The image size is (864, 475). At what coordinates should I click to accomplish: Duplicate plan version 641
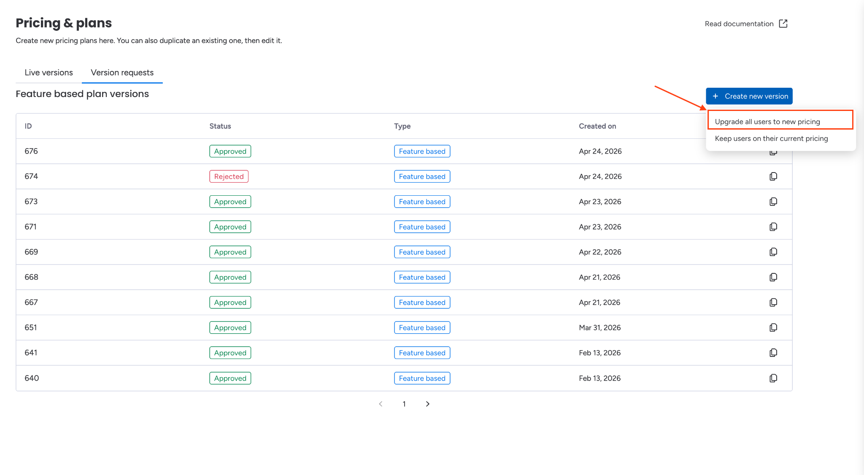click(x=773, y=353)
